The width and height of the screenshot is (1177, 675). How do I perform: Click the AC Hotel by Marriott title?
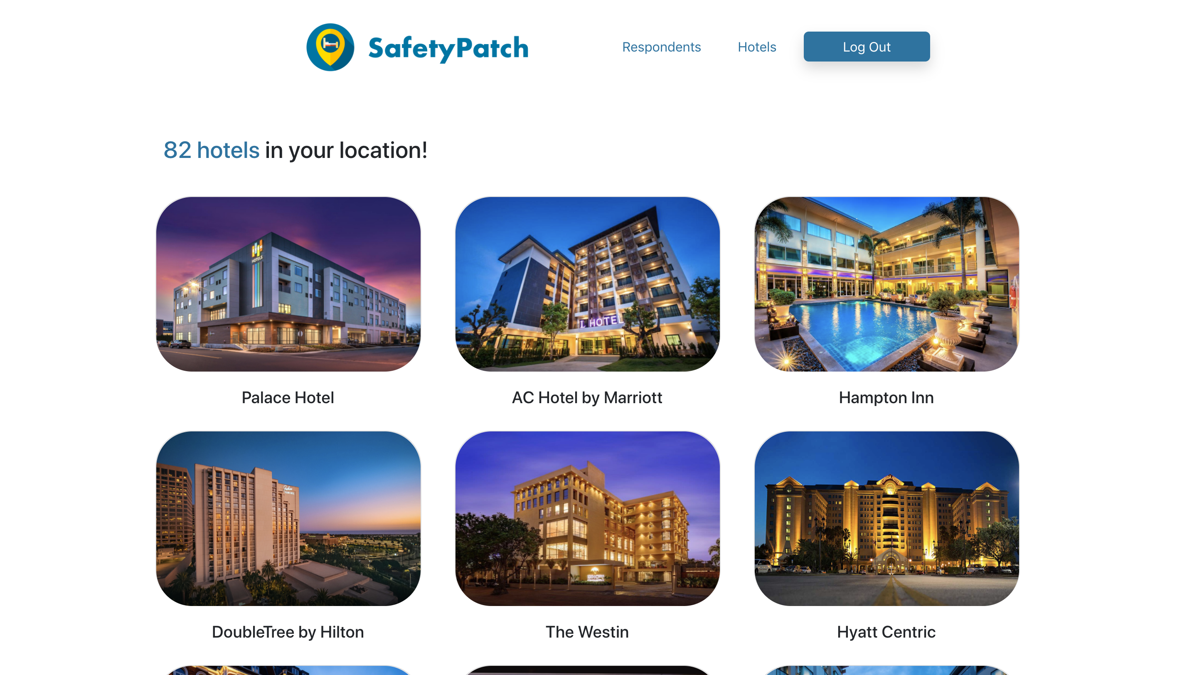coord(586,397)
